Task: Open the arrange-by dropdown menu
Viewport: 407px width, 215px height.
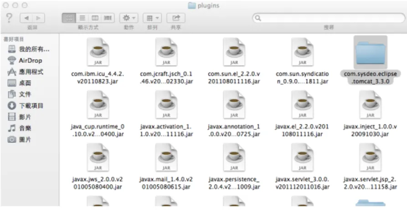Action: 152,18
